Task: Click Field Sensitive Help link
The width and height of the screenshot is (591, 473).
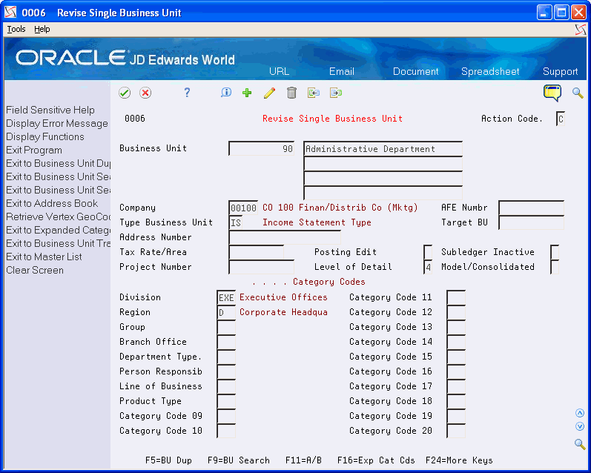Action: (x=50, y=110)
